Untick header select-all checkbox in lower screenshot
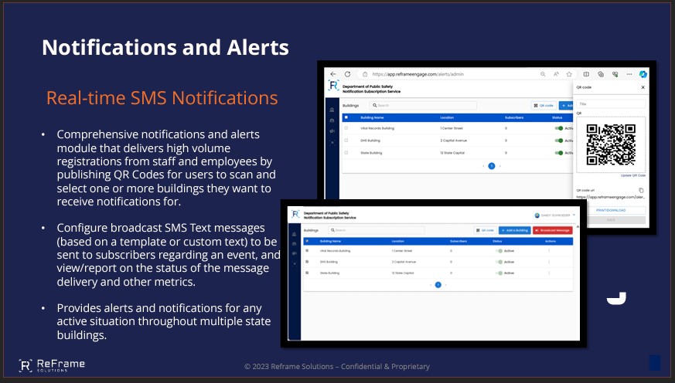This screenshot has height=383, width=675. pyautogui.click(x=307, y=241)
